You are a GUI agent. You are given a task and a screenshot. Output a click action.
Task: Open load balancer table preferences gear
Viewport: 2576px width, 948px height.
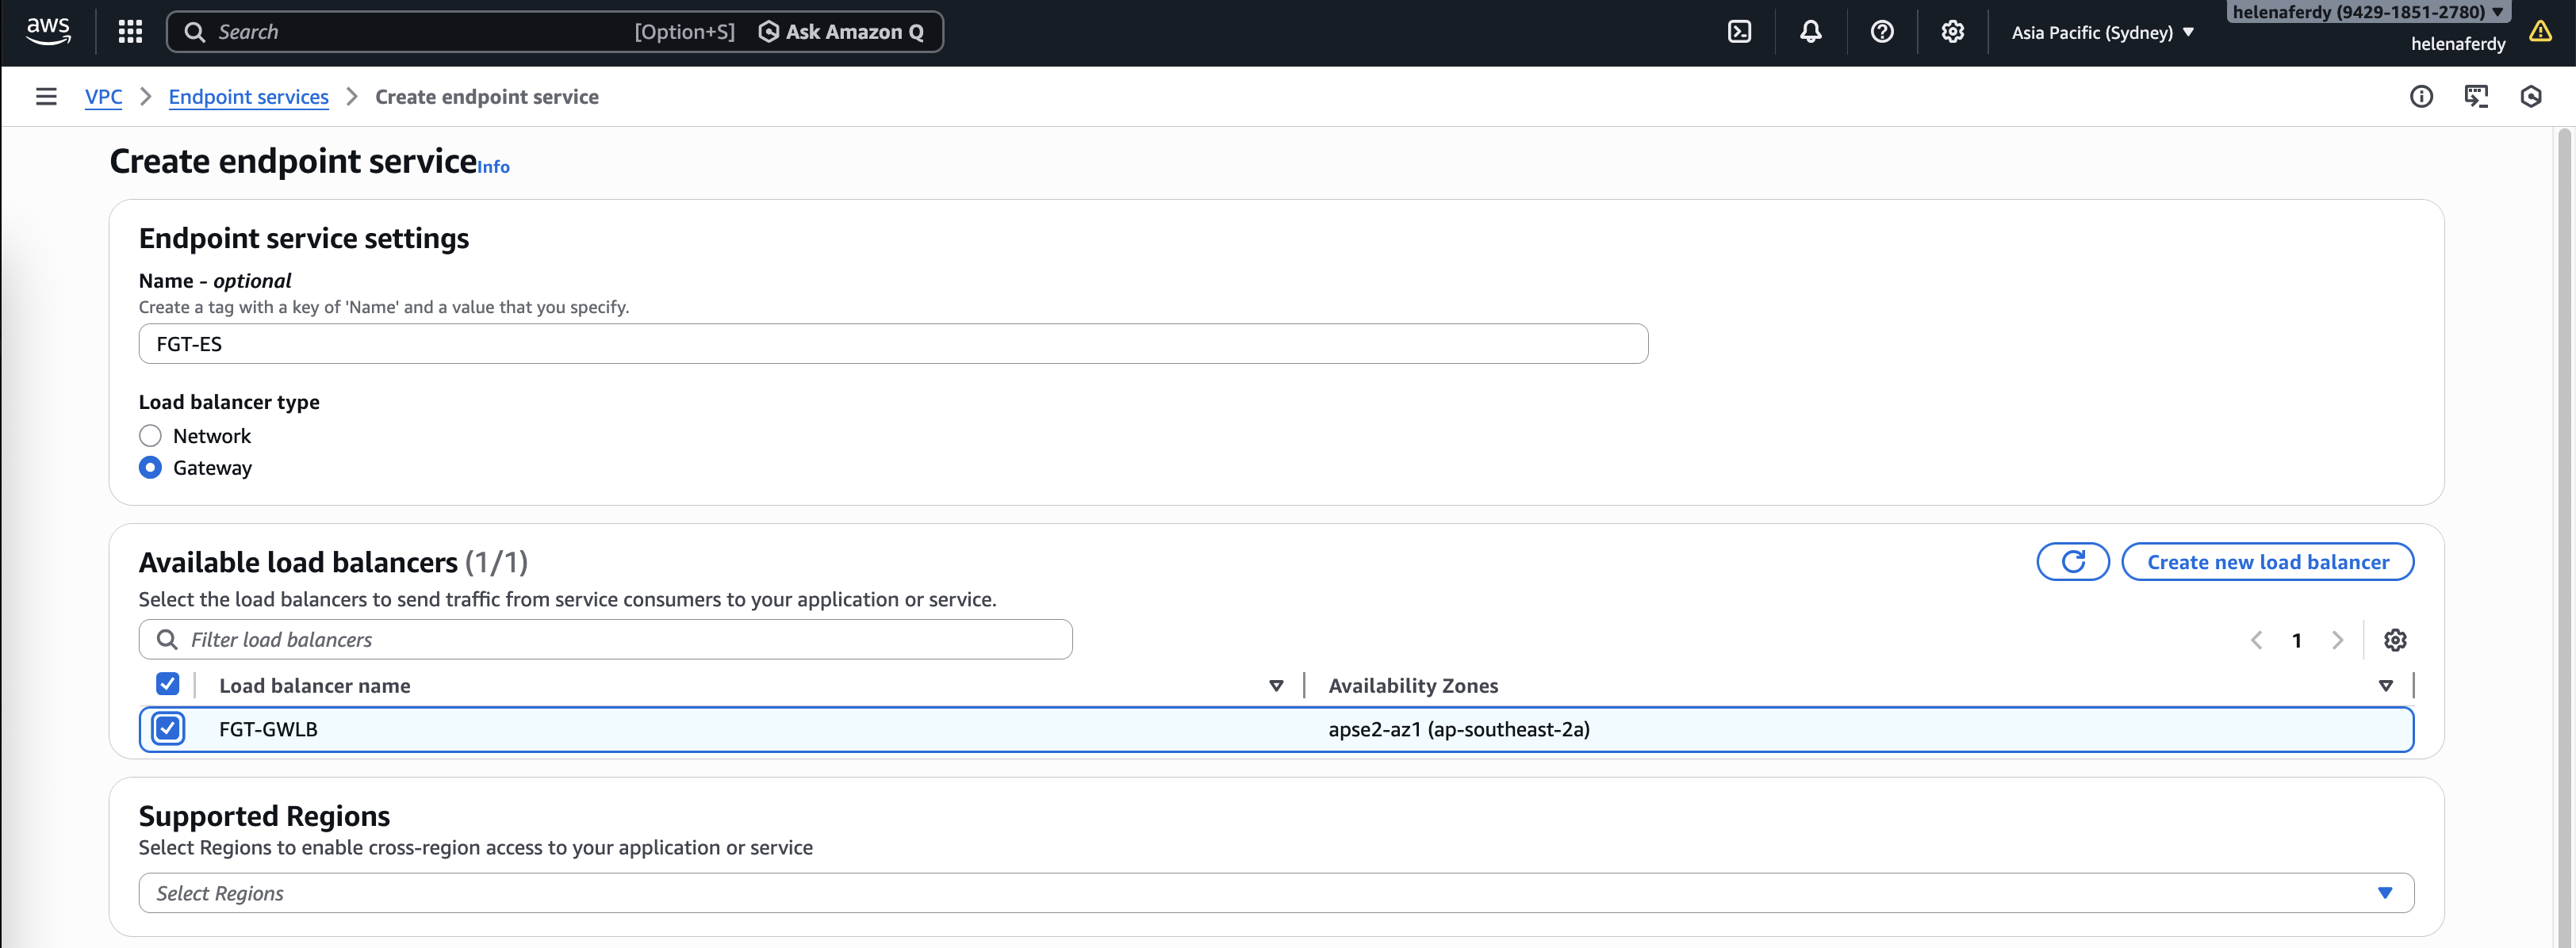click(x=2394, y=640)
